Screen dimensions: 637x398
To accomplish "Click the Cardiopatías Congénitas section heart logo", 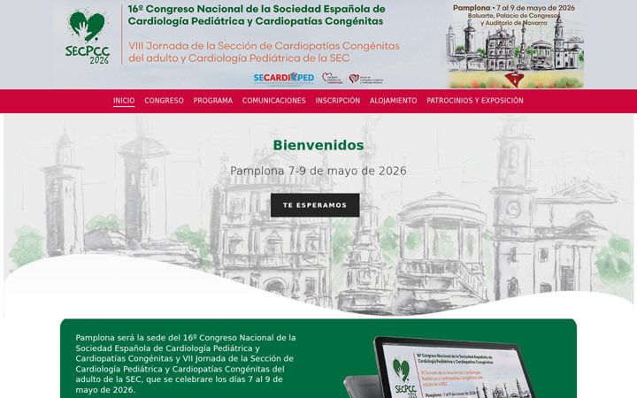I will tap(366, 79).
